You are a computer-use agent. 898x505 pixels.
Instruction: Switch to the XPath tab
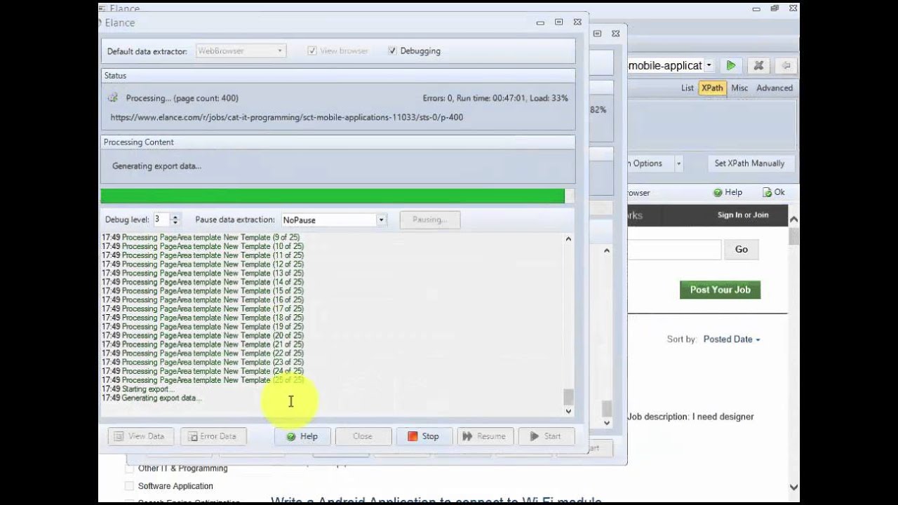712,88
